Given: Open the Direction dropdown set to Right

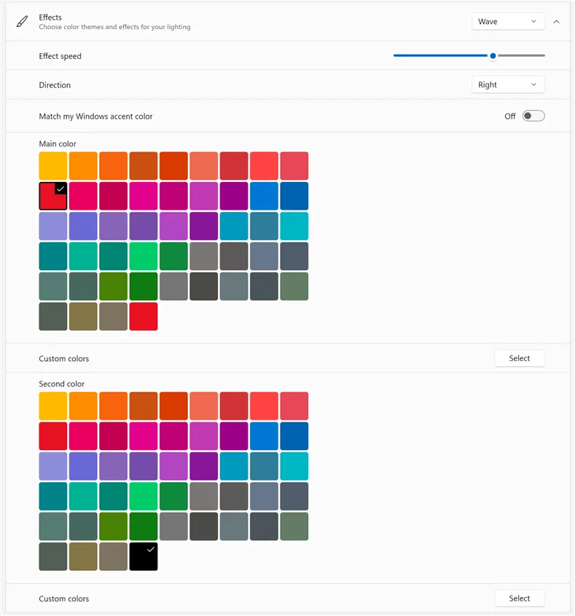Looking at the screenshot, I should pos(508,84).
